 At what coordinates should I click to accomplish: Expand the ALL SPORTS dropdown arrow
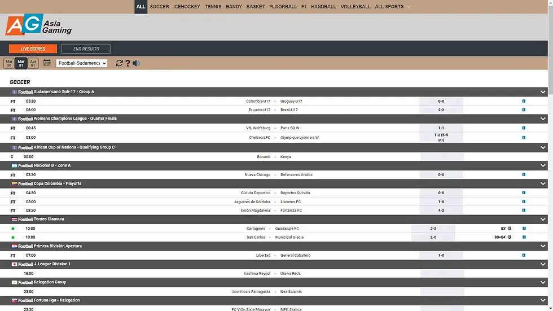[409, 7]
